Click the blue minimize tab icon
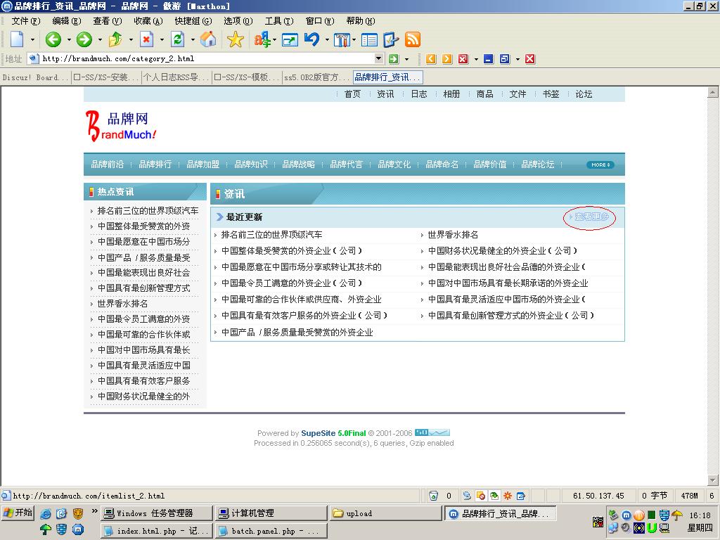Viewport: 720px width, 540px height. pos(488,59)
